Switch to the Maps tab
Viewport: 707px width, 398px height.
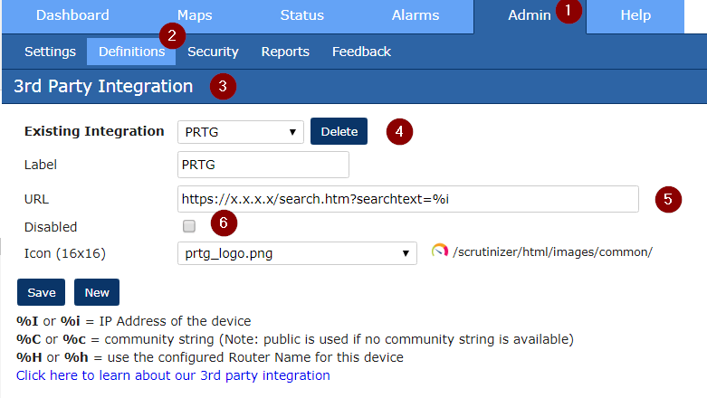coord(195,15)
